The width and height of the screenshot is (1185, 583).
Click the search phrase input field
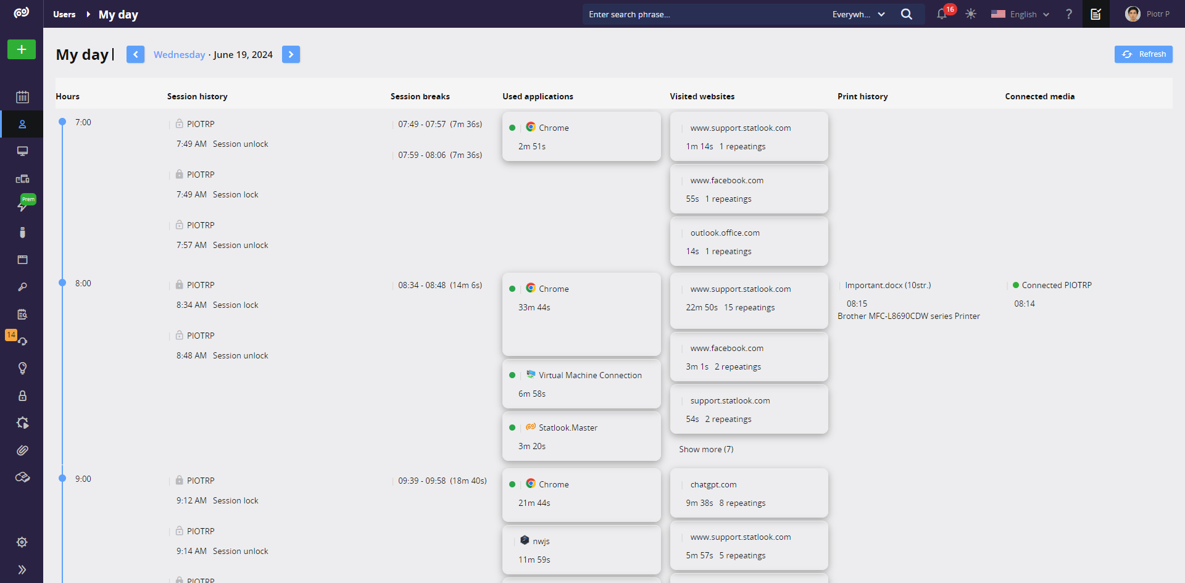point(704,14)
